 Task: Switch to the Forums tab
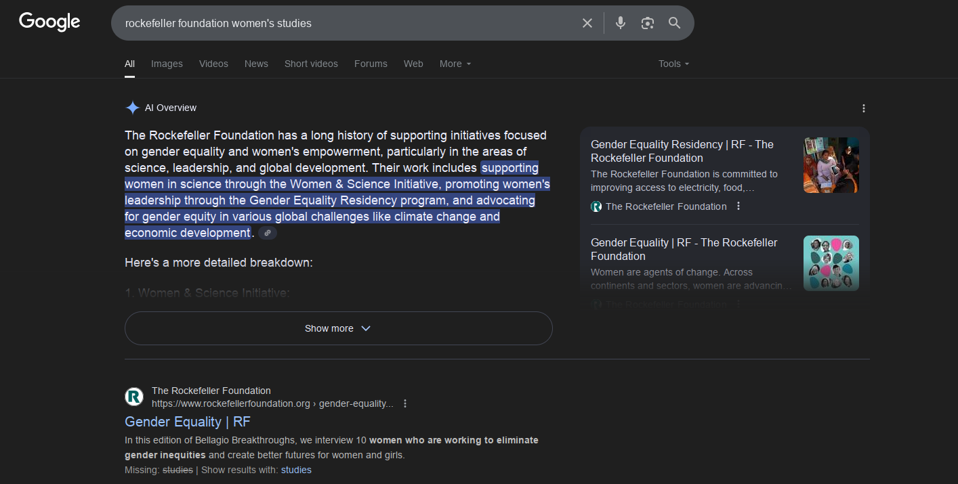click(371, 64)
